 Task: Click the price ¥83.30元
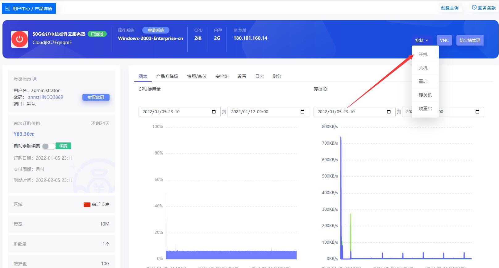tap(24, 134)
